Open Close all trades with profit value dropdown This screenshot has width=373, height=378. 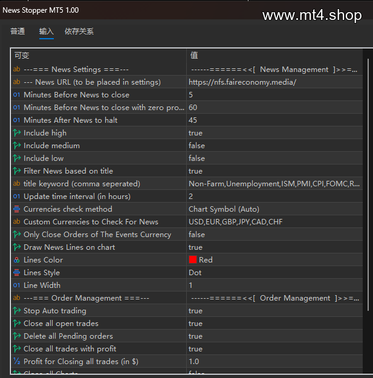point(274,348)
